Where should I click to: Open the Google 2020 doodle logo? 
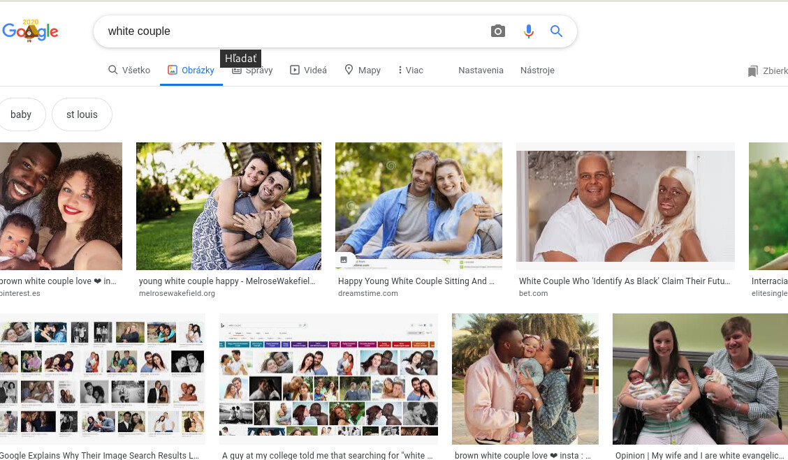[30, 31]
